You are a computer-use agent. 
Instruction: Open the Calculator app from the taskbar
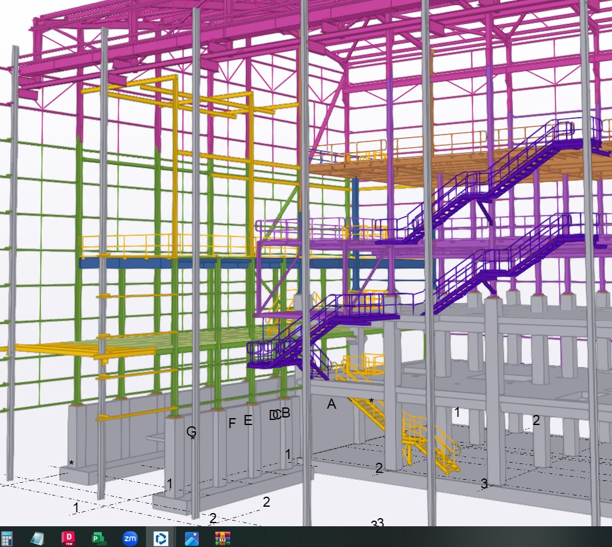click(8, 538)
